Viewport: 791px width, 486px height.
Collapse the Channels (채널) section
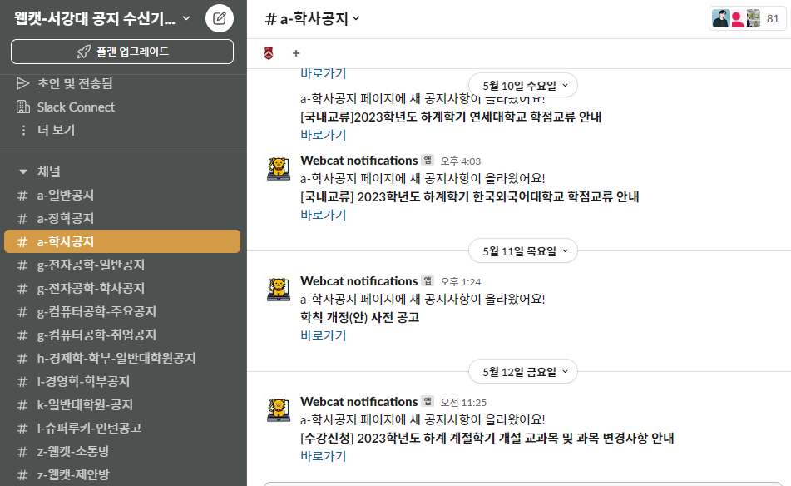22,171
